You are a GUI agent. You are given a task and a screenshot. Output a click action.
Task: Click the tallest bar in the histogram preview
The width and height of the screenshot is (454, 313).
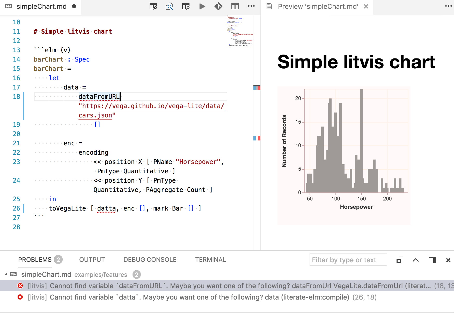click(x=361, y=141)
